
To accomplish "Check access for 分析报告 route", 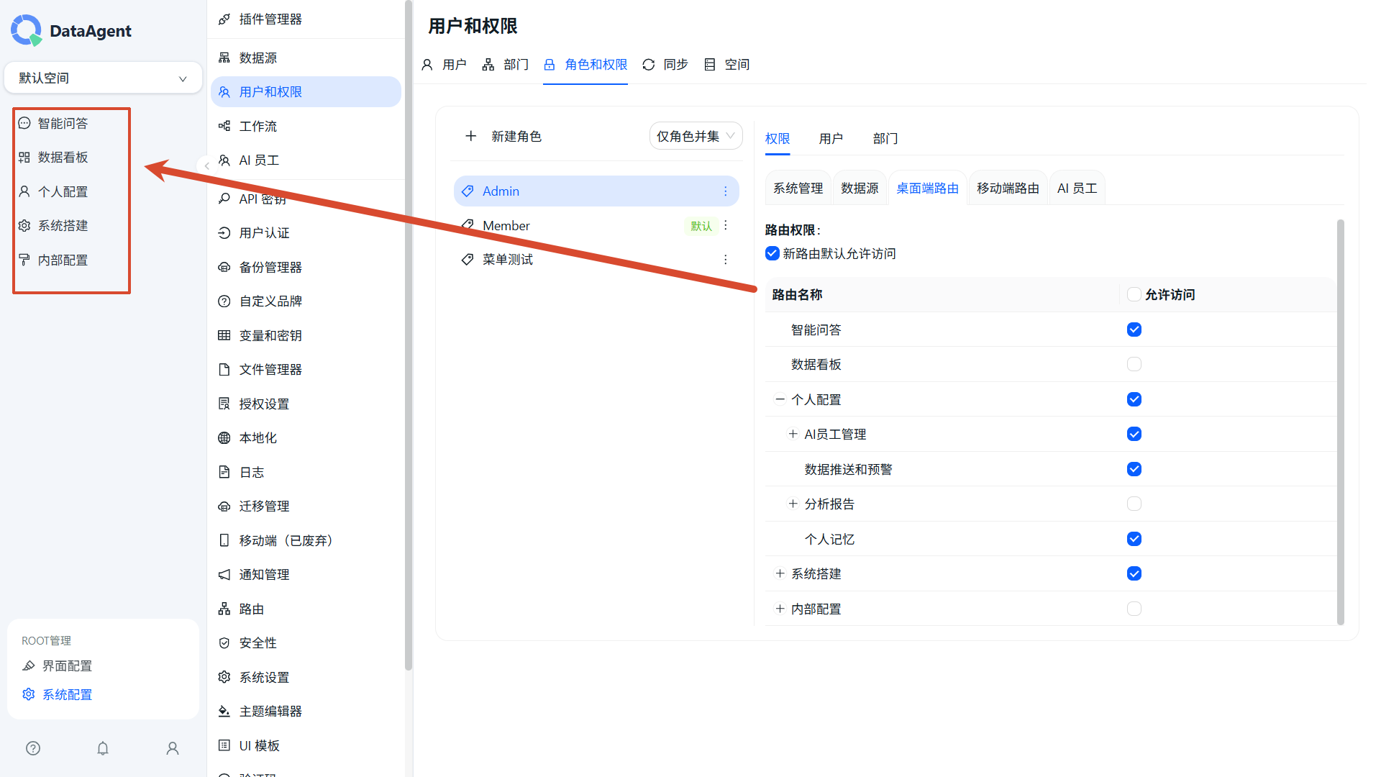I will 1134,504.
